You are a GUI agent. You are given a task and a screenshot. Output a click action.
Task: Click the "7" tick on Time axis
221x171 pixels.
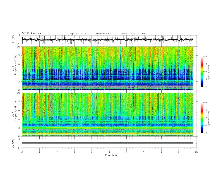(x=144, y=152)
